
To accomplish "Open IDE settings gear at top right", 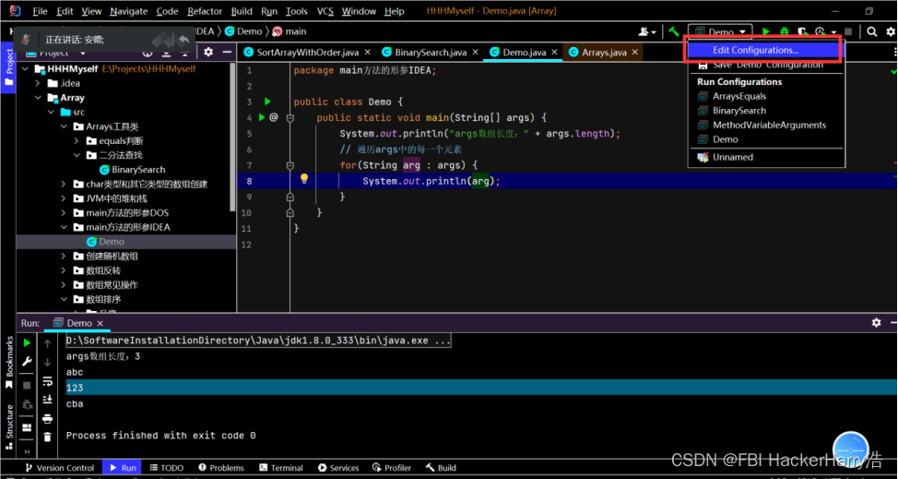I will click(889, 31).
